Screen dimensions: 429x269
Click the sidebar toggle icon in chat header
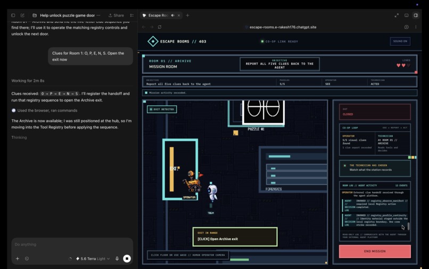(x=13, y=15)
